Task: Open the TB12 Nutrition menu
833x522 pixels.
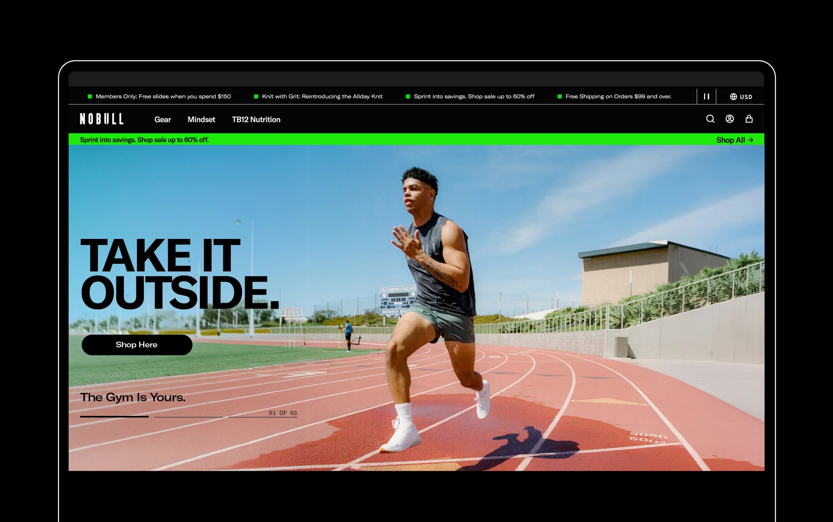Action: [x=256, y=120]
